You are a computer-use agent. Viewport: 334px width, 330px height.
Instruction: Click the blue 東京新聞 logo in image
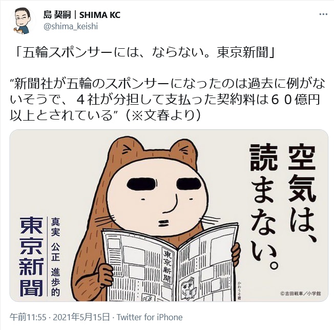[31, 257]
